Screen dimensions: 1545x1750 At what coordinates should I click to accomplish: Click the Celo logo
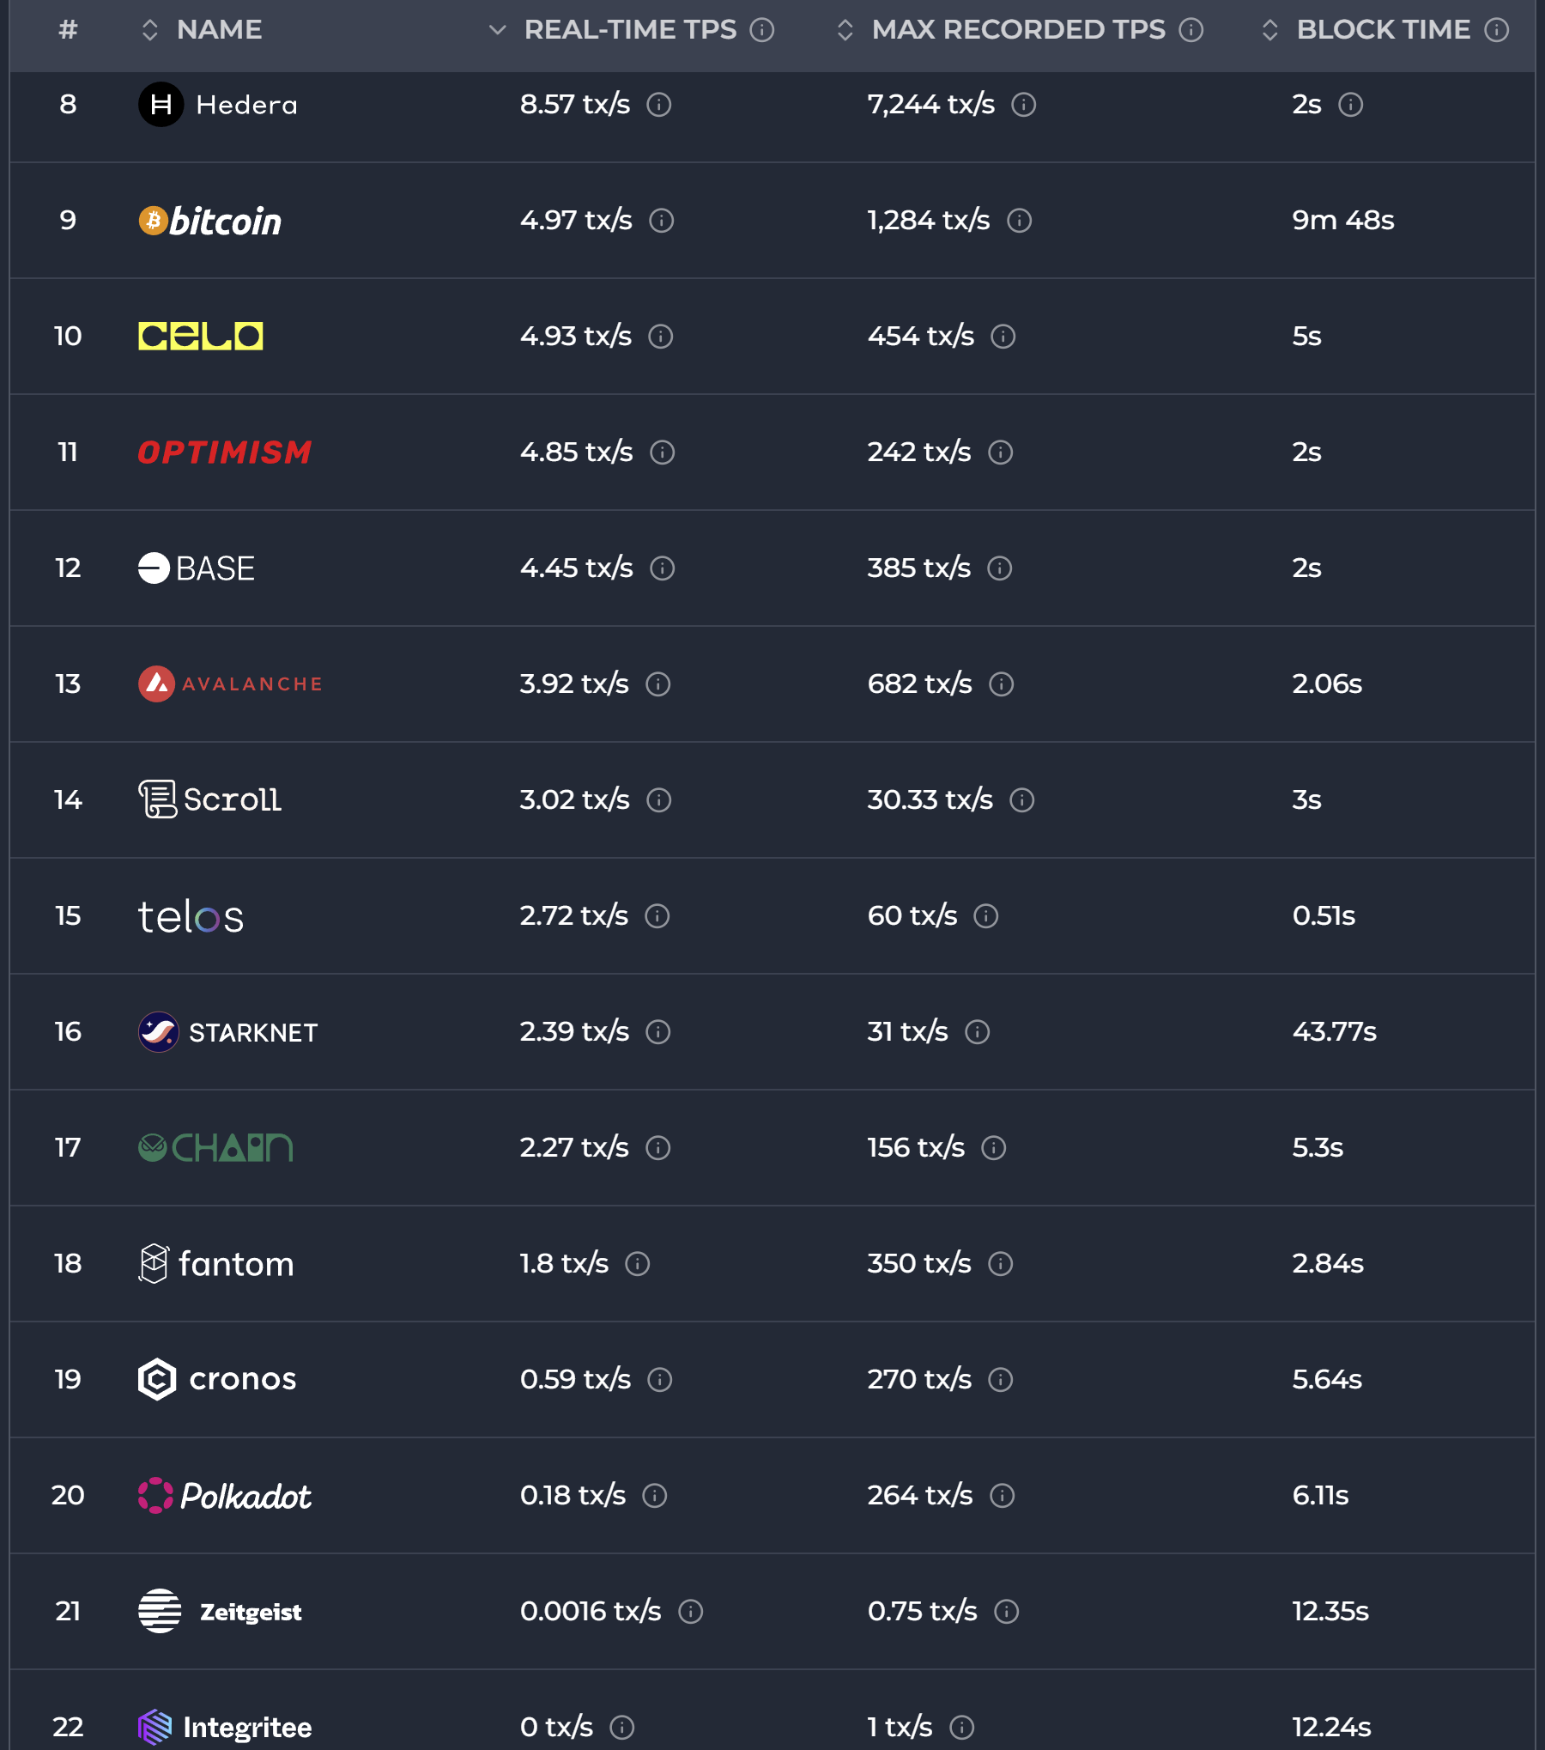201,336
